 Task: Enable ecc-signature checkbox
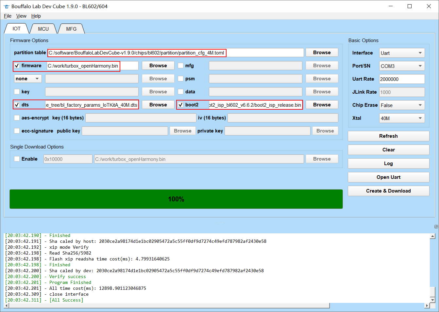coord(17,131)
